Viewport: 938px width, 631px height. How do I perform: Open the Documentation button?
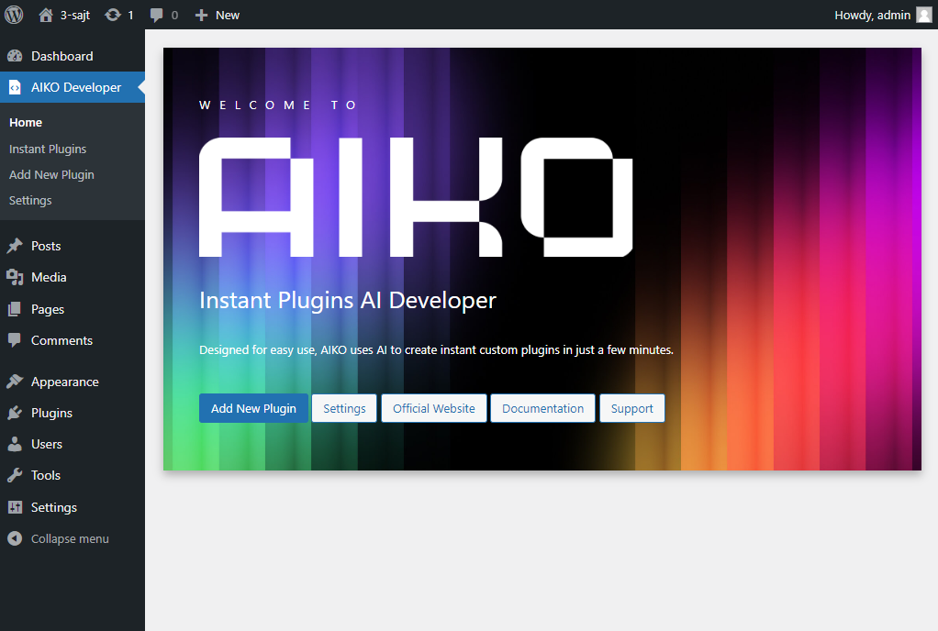click(x=542, y=408)
